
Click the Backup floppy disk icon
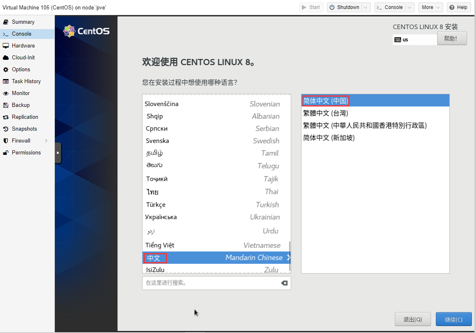tap(6, 105)
